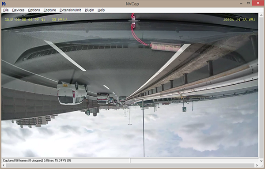265x169 pixels.
Task: Click the horizontal scrollbar right arrow
Action: tap(257, 165)
